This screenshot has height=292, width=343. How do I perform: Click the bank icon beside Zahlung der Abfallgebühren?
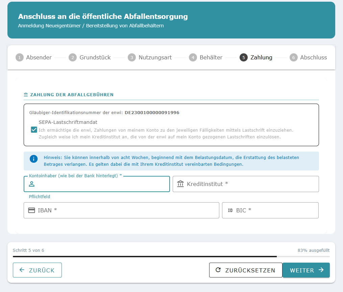click(26, 95)
